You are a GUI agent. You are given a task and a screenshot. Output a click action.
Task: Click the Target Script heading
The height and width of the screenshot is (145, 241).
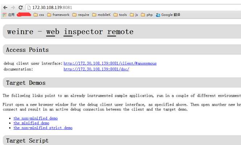(x=27, y=141)
